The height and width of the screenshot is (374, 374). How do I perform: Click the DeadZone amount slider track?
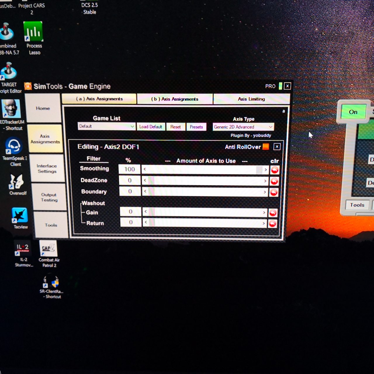[205, 181]
